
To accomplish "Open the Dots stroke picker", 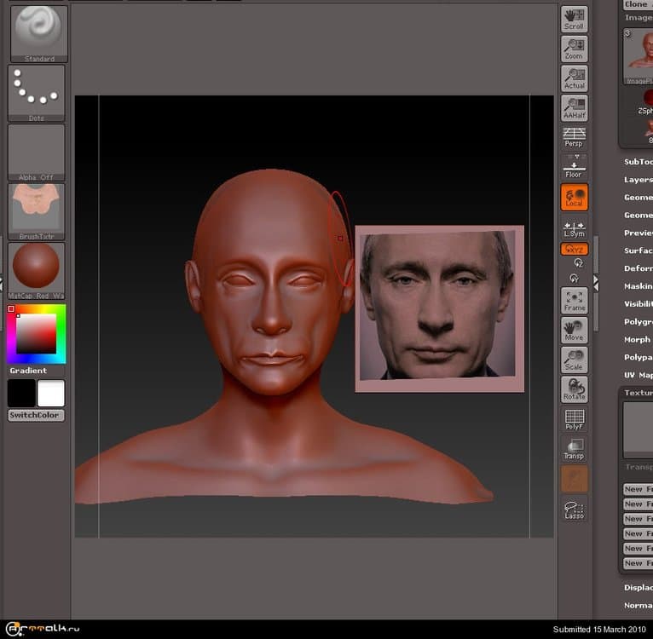I will click(x=36, y=92).
